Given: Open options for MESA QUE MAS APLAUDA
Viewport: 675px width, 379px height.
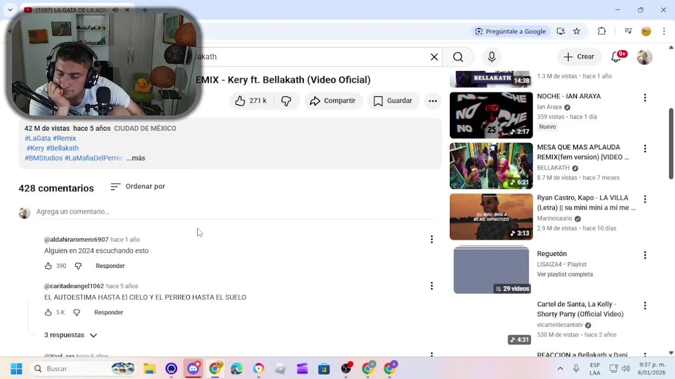Looking at the screenshot, I should (644, 148).
